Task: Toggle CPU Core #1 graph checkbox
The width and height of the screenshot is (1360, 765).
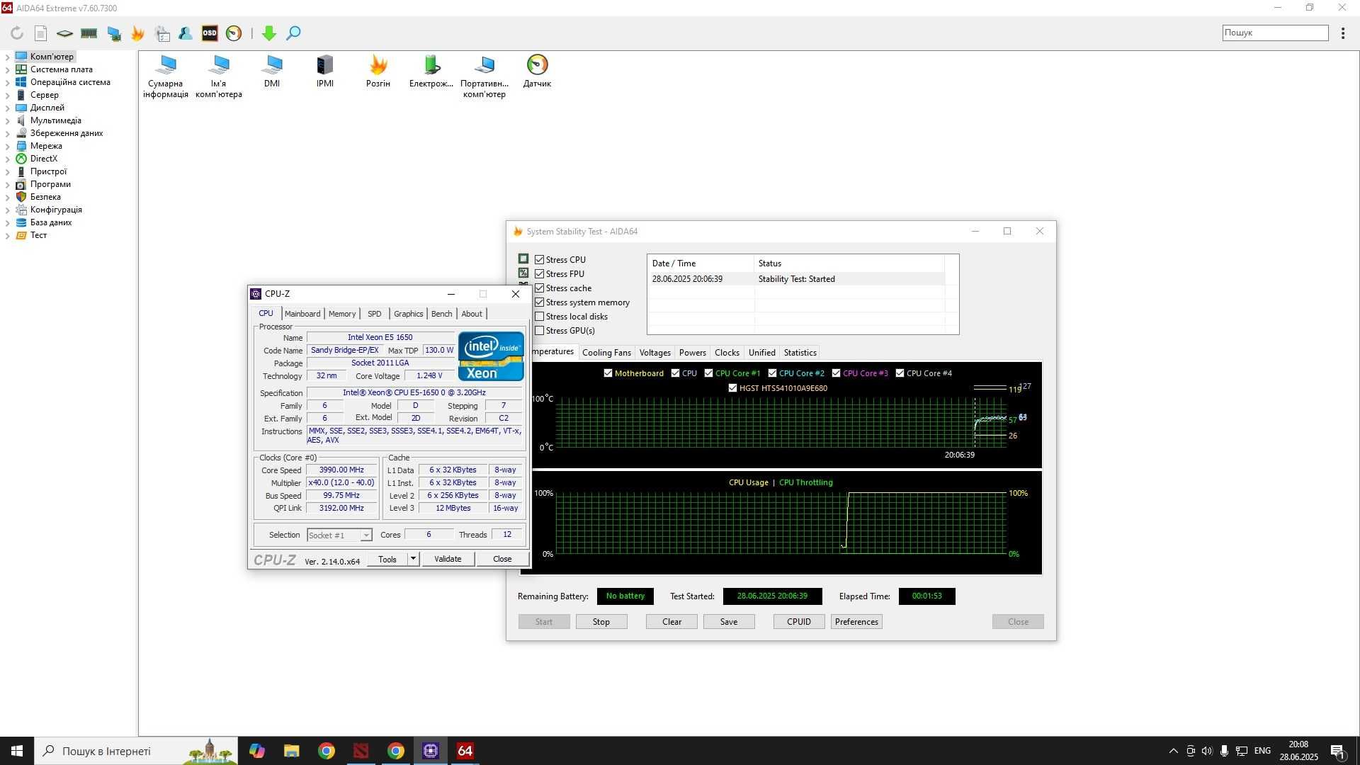Action: (x=708, y=373)
